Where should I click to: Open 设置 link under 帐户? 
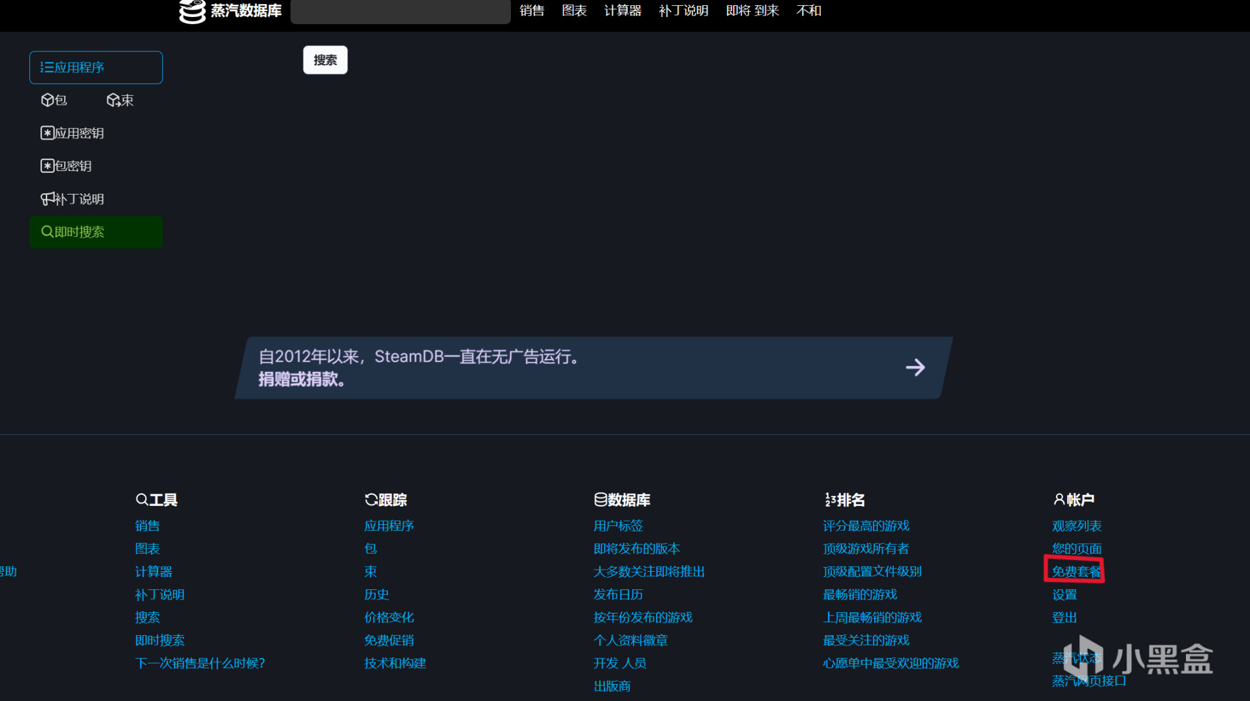1064,595
